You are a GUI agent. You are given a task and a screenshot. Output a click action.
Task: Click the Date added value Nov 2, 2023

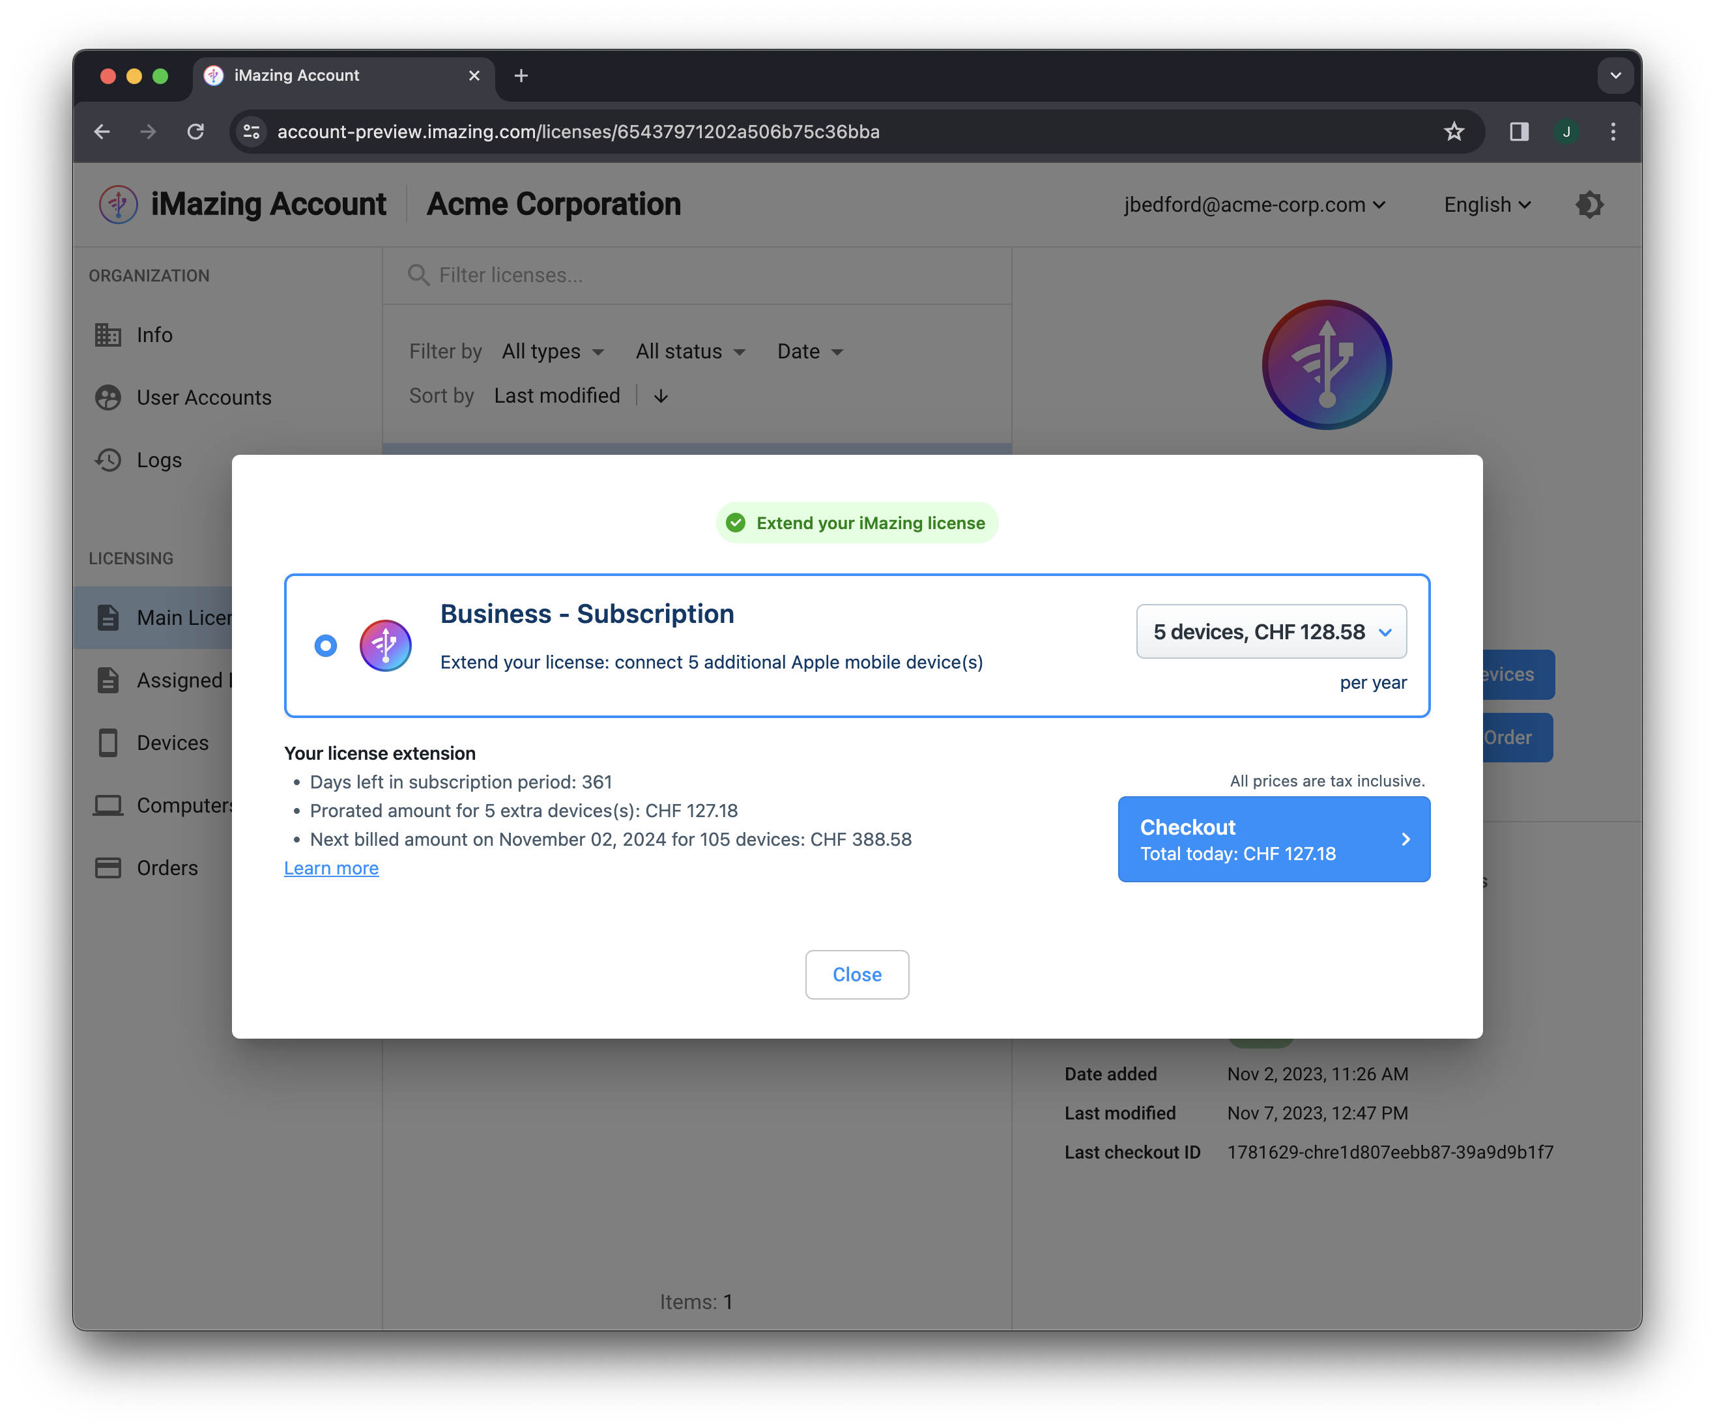pyautogui.click(x=1318, y=1074)
